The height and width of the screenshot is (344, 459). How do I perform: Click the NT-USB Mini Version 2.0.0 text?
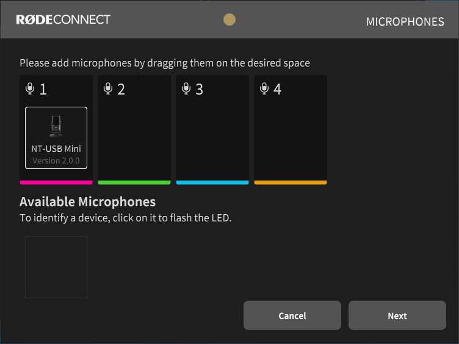coord(56,161)
